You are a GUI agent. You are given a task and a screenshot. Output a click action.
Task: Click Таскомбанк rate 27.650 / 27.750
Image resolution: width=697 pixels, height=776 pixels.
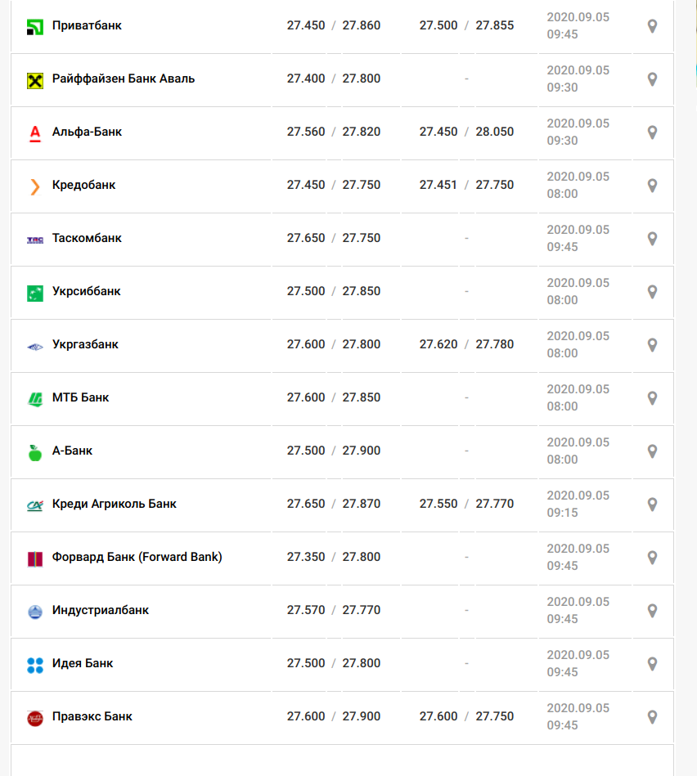[x=334, y=238]
